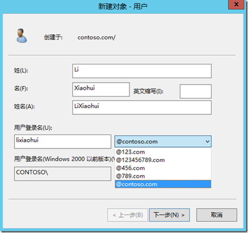Click the full name field containing LiXiaohui

coord(142,108)
